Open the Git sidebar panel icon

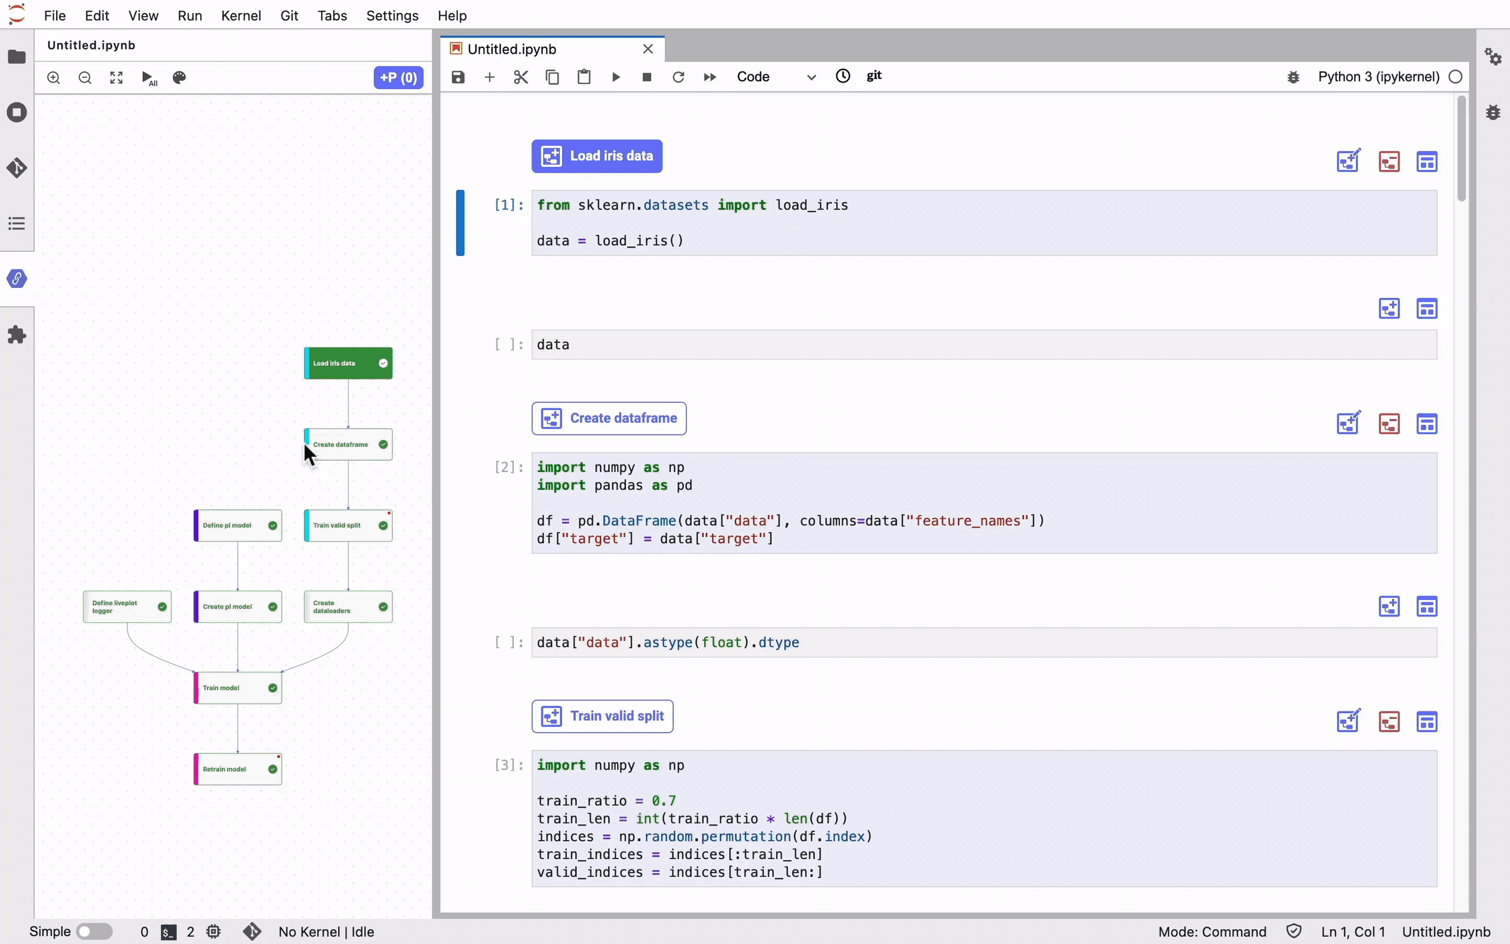(17, 168)
